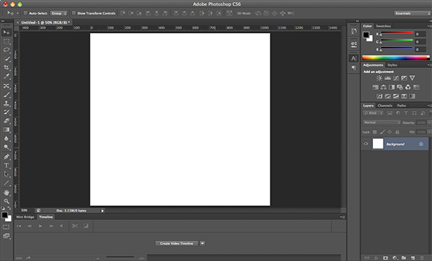Toggle lock image pixels brush icon
Image resolution: width=432 pixels, height=261 pixels.
pyautogui.click(x=382, y=132)
